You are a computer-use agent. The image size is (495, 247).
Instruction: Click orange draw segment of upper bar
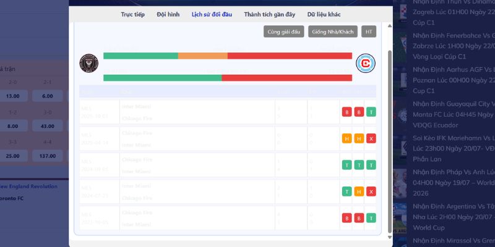click(x=203, y=56)
